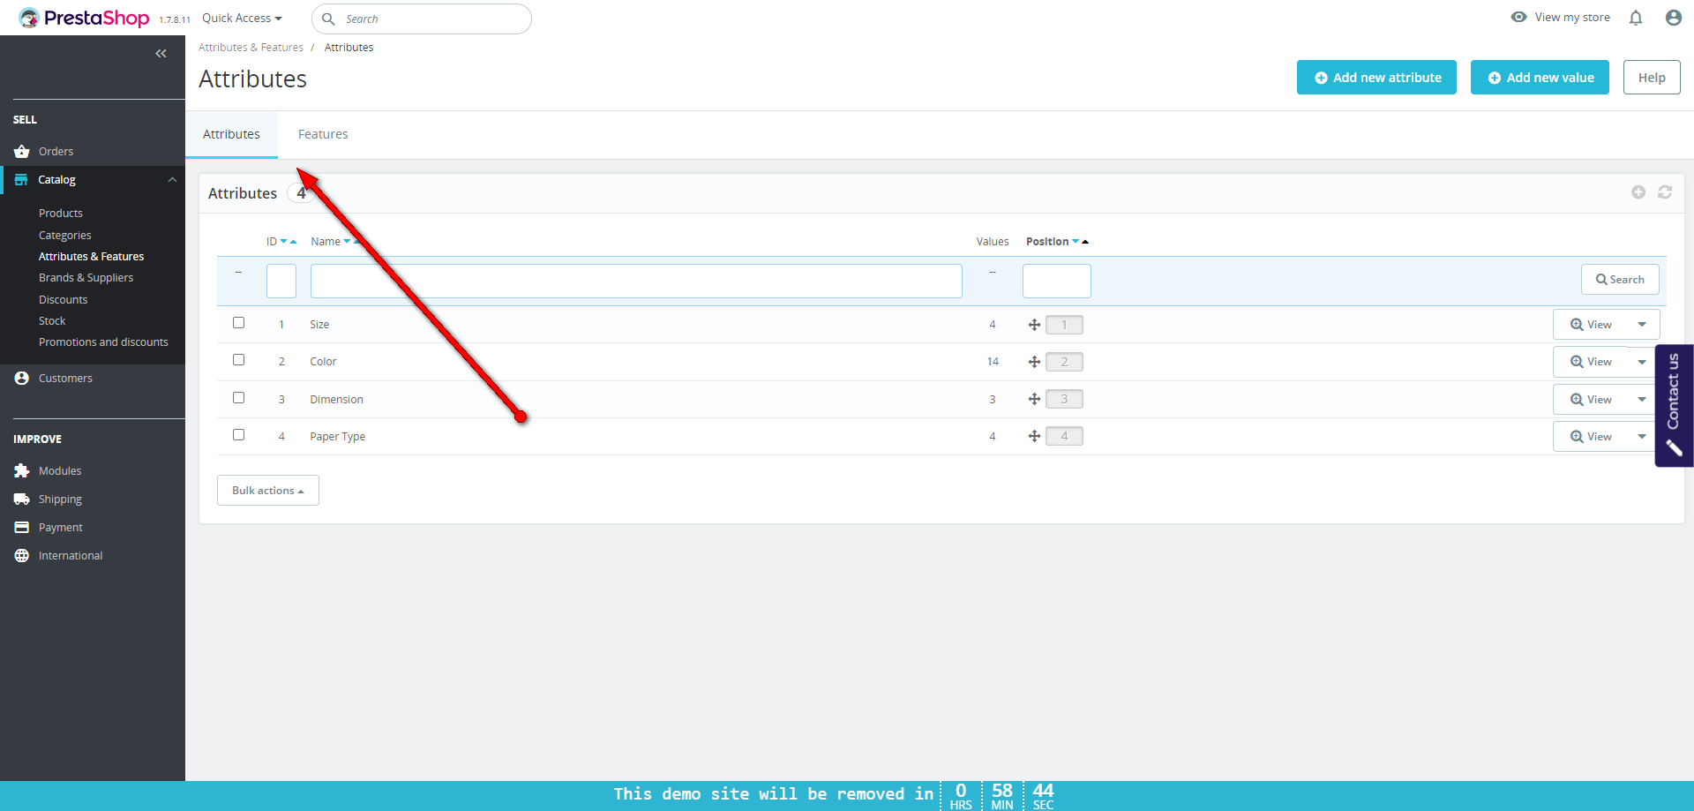Click the Catalog store icon
Image resolution: width=1694 pixels, height=811 pixels.
click(21, 180)
